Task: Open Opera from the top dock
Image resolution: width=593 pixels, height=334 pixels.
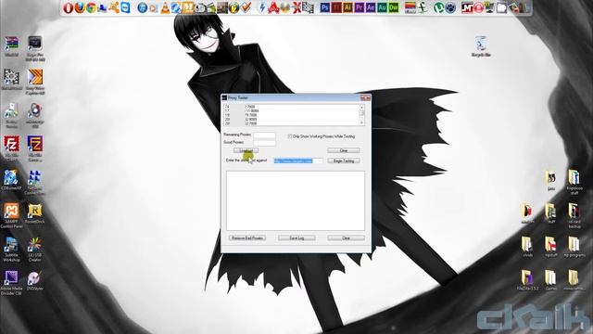Action: [x=68, y=7]
